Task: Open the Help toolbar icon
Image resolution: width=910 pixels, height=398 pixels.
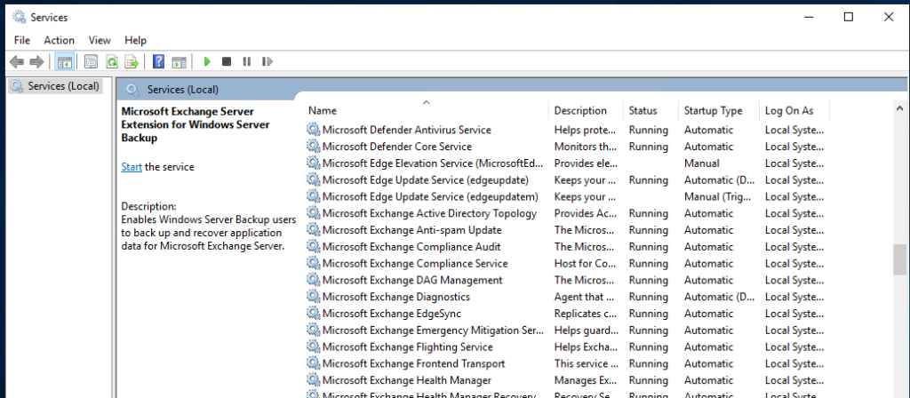Action: [158, 61]
